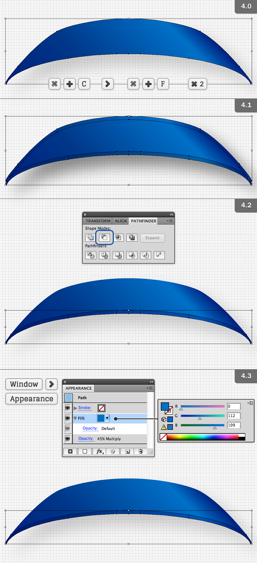Click the Divide pathfinder icon
Screen dimensions: 257x563
tap(90, 255)
